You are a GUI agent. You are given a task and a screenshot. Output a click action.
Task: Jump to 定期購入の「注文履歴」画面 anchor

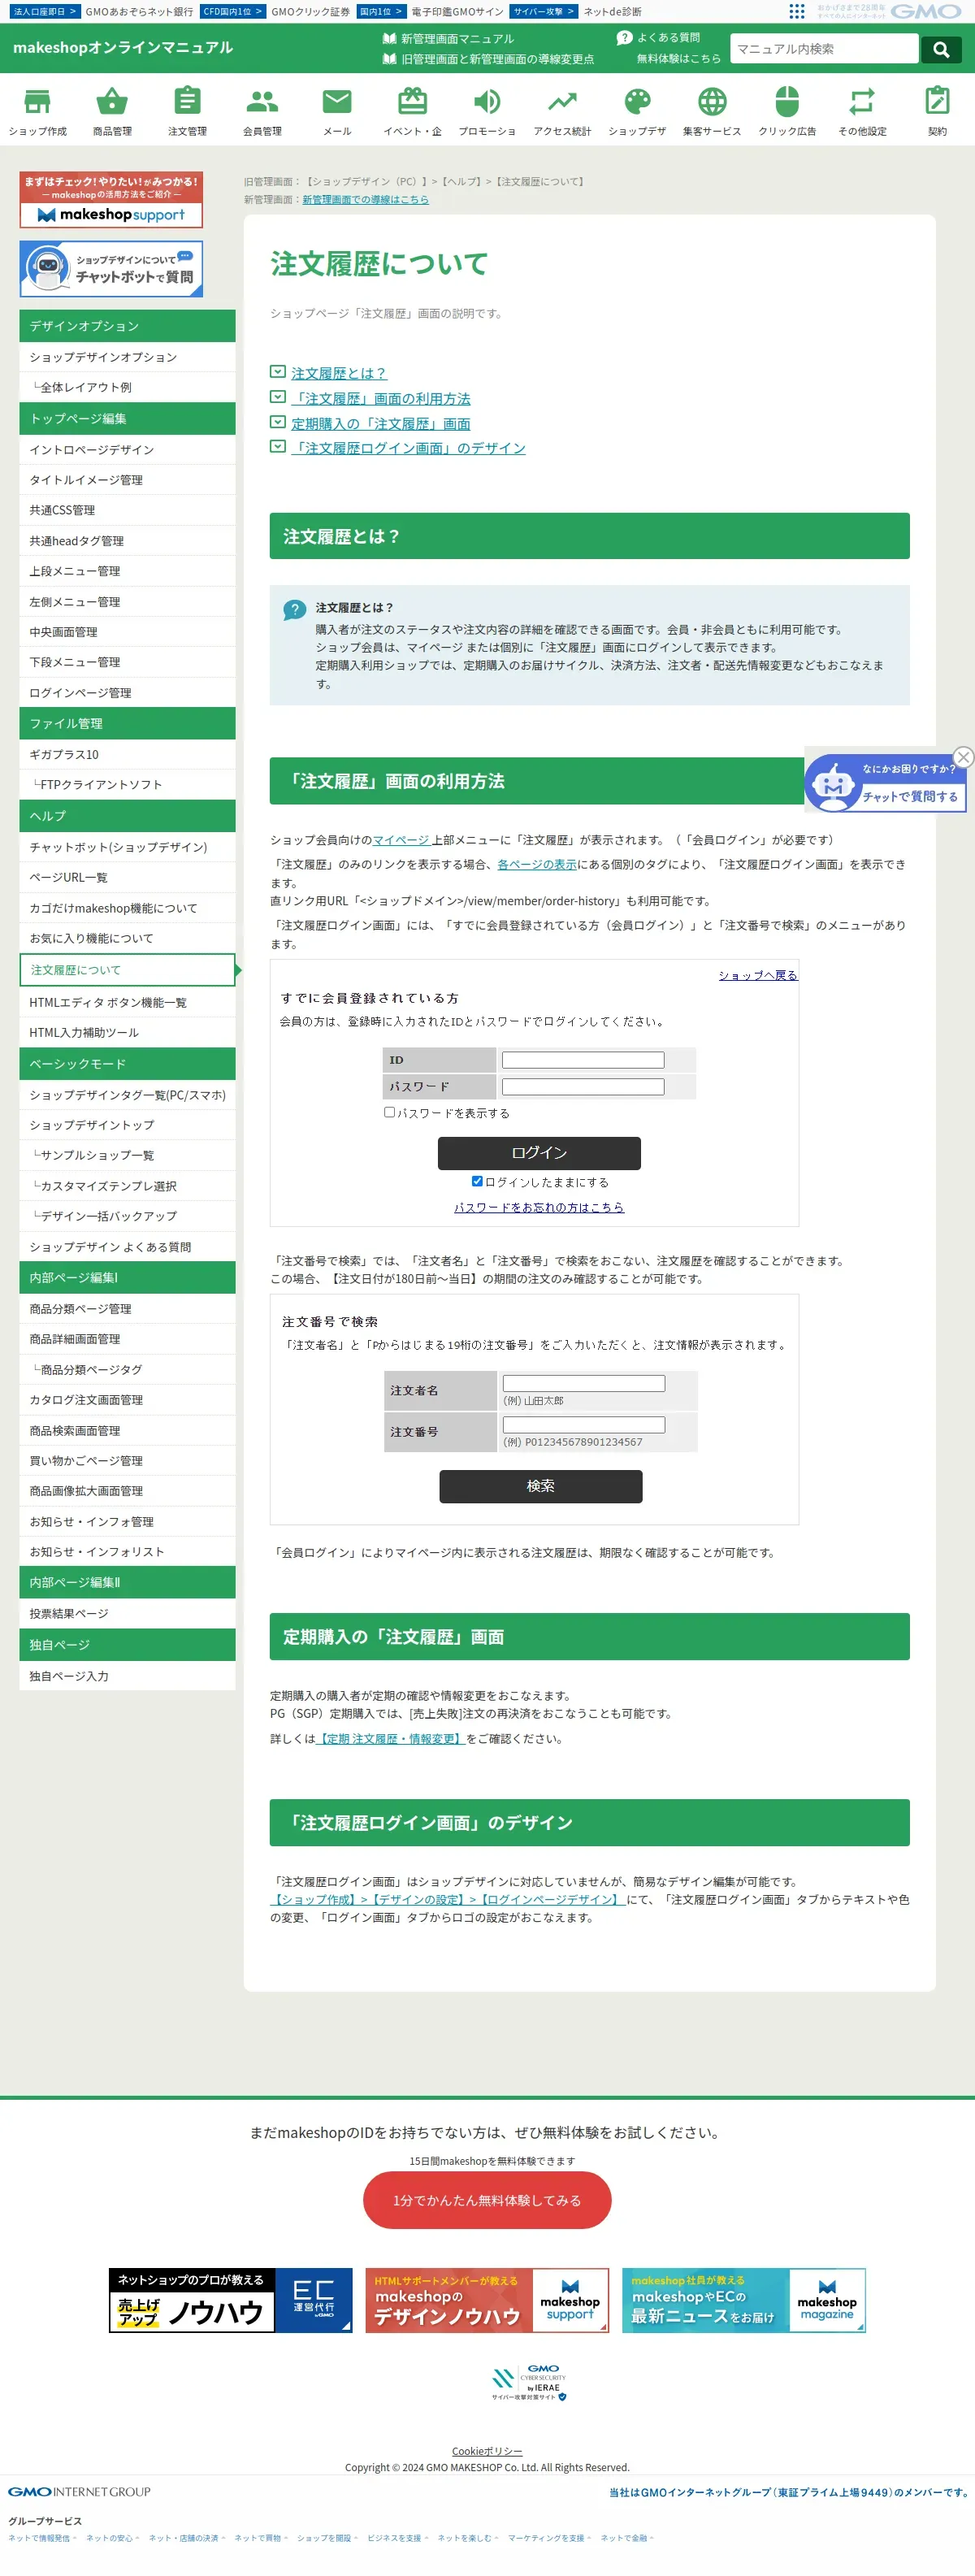tap(380, 423)
